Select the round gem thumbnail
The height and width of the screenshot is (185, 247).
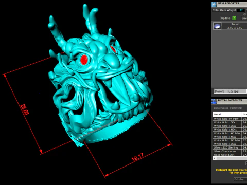pyautogui.click(x=217, y=26)
